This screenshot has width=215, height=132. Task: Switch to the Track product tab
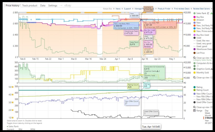30,6
